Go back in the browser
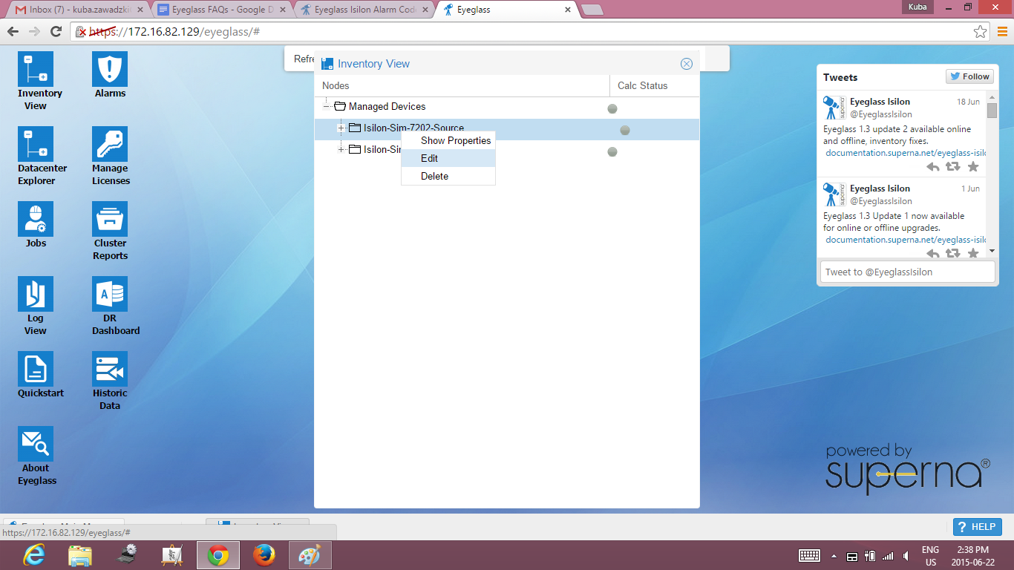 click(13, 31)
